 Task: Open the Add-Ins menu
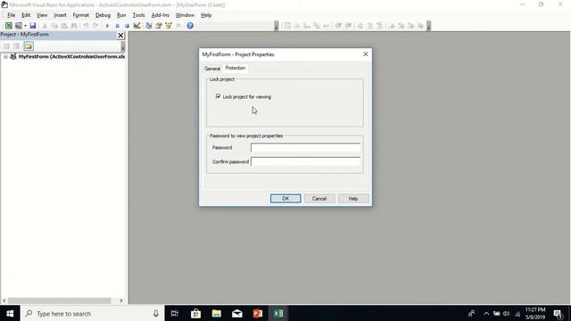[x=161, y=15]
